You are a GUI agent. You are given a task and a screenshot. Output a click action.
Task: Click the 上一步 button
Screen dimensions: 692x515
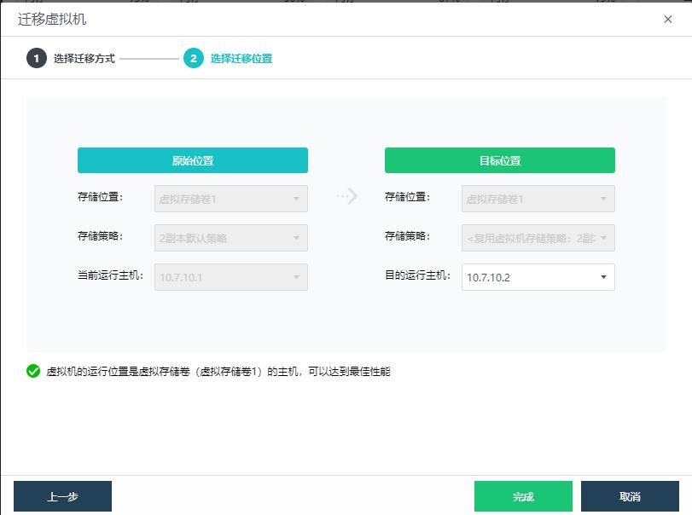62,496
